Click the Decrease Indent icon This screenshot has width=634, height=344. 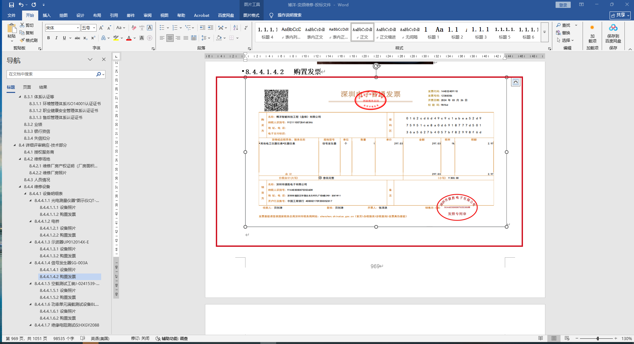[203, 28]
